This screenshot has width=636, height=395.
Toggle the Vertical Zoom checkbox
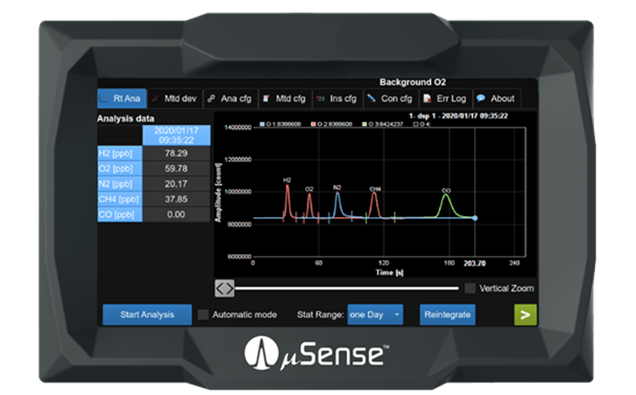pyautogui.click(x=470, y=288)
